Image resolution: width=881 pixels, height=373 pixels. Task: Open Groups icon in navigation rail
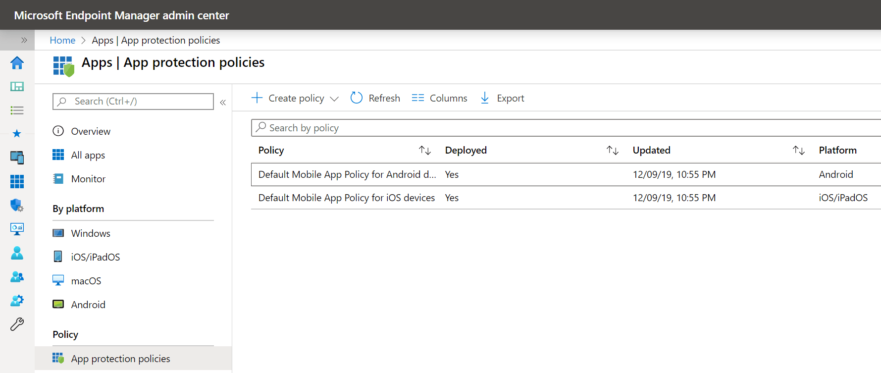click(17, 276)
